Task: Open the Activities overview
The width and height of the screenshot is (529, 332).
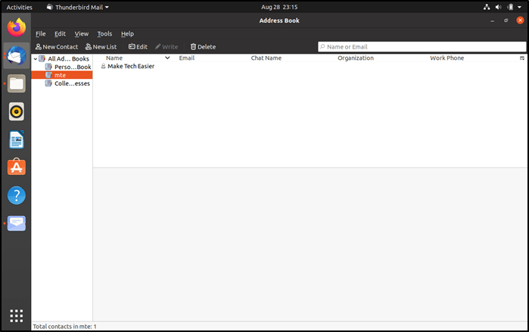Action: click(x=19, y=7)
